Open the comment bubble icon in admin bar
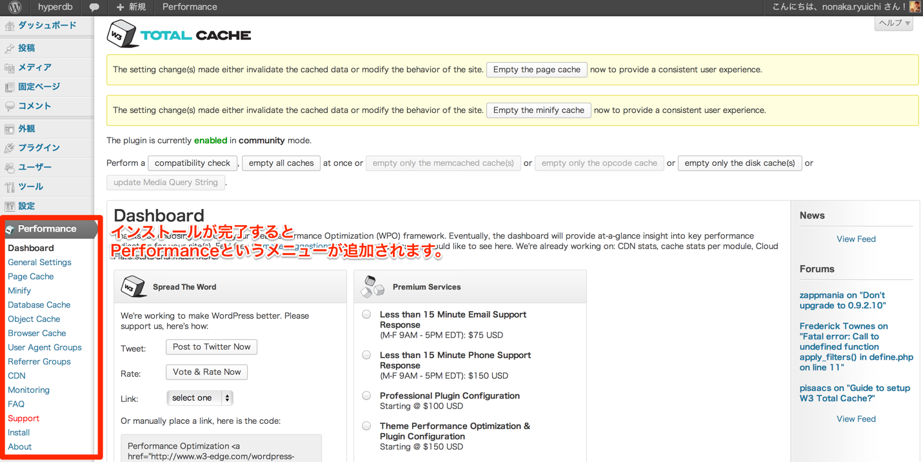The width and height of the screenshot is (923, 462). tap(95, 7)
